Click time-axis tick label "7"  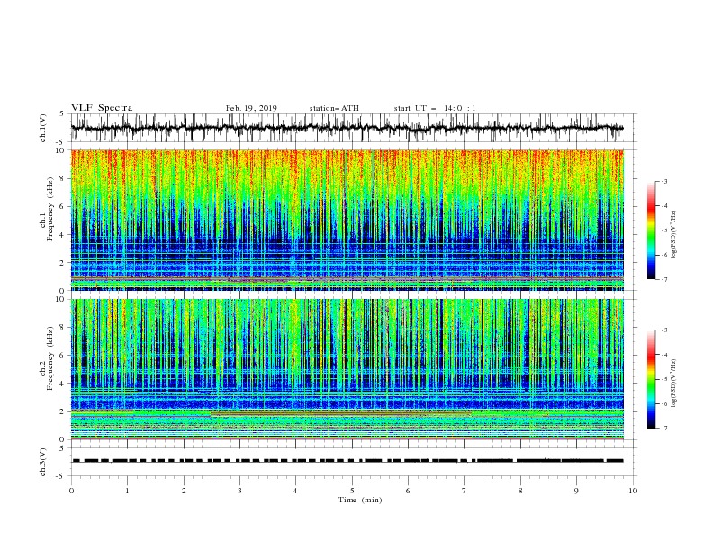(465, 491)
